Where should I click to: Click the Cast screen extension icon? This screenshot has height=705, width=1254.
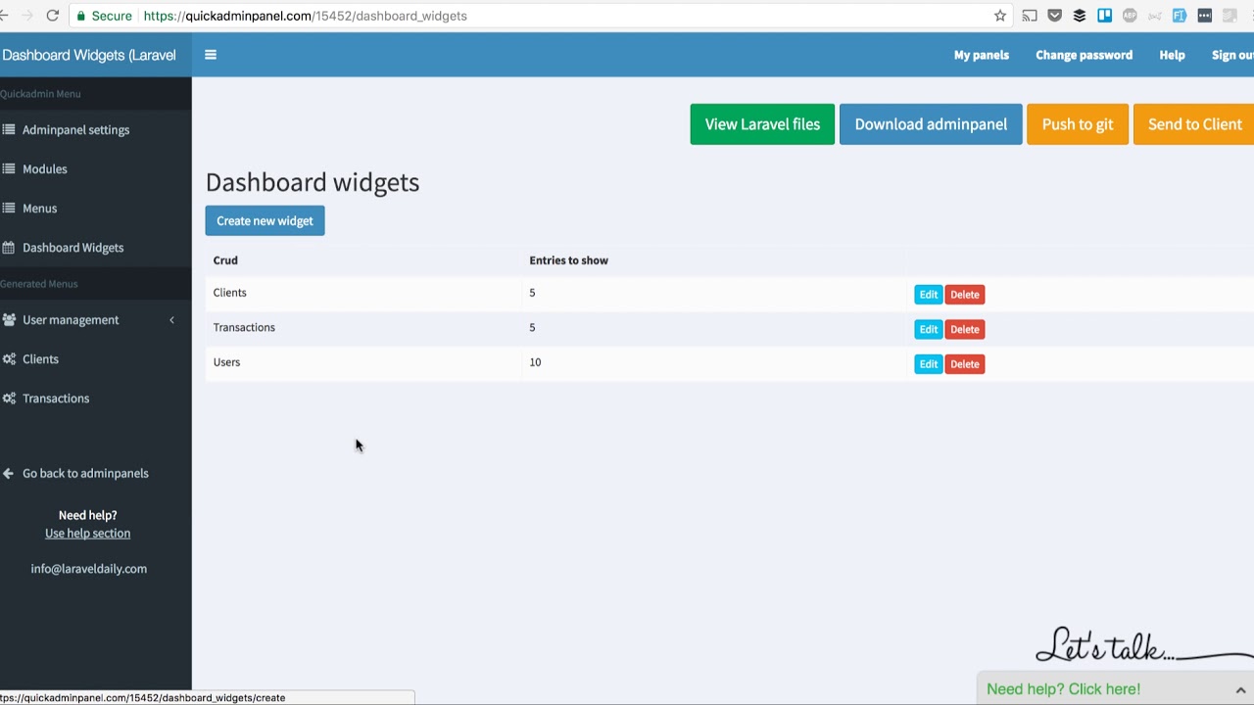(x=1029, y=16)
